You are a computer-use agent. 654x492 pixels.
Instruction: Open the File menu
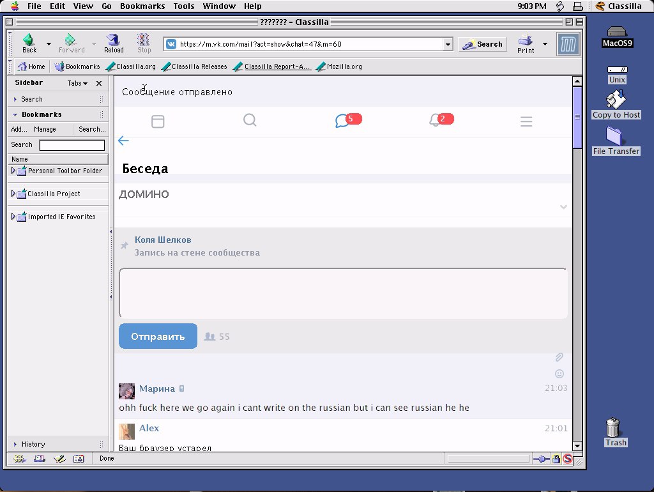[34, 6]
